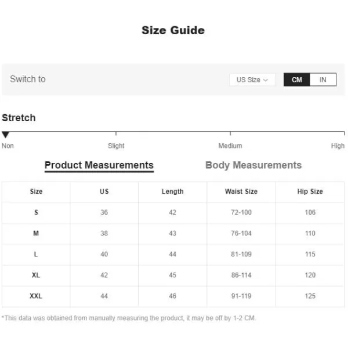Select the S size row
Viewport: 348px width, 348px height.
coord(173,213)
